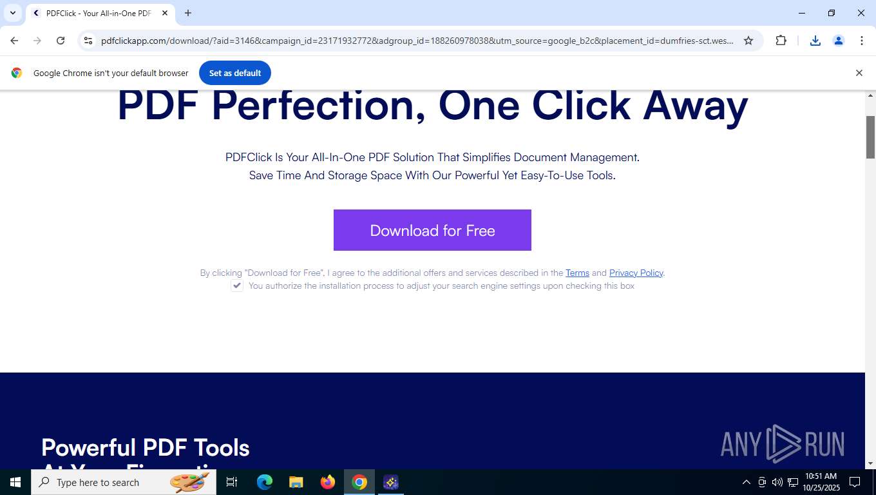This screenshot has height=495, width=876.
Task: Open the sparkle app on the taskbar
Action: pos(391,482)
